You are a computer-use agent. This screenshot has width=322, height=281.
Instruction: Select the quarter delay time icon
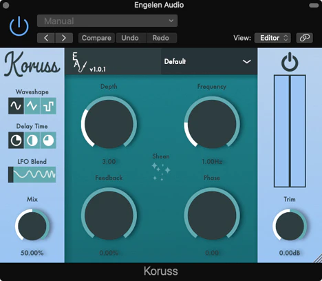pyautogui.click(x=16, y=140)
